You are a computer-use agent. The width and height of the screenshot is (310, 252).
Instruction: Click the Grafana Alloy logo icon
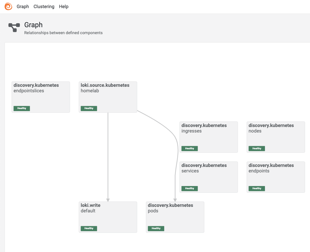[8, 6]
